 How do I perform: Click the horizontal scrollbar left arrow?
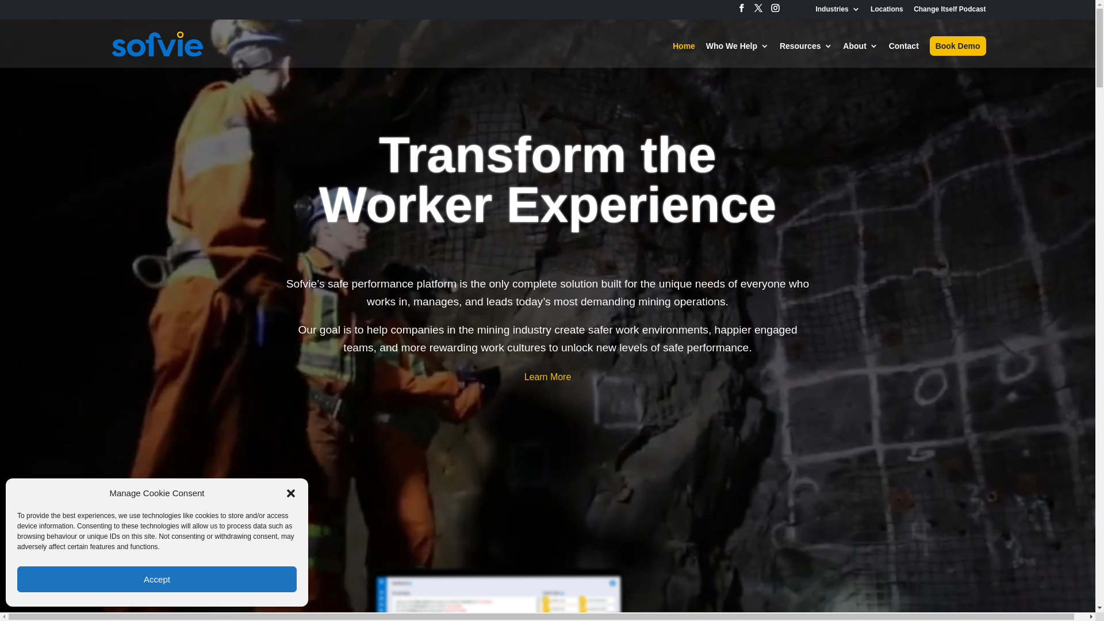4,617
